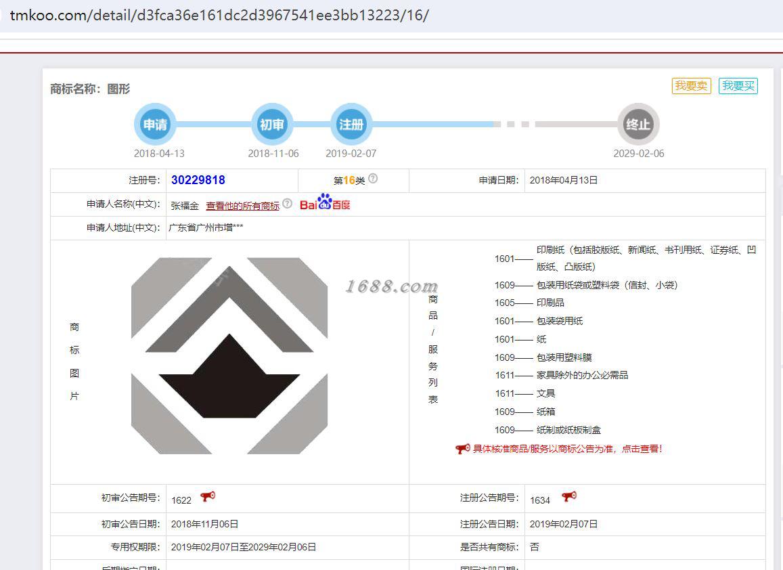Select the 1609 纸制或纸板制盒 entry
The height and width of the screenshot is (570, 783).
547,430
